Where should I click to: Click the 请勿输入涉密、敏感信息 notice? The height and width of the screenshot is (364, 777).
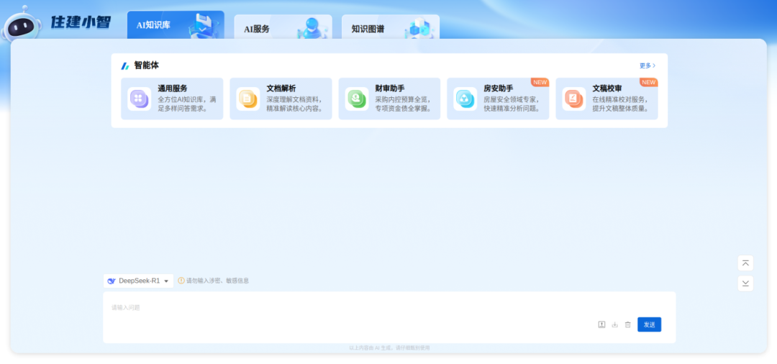217,281
